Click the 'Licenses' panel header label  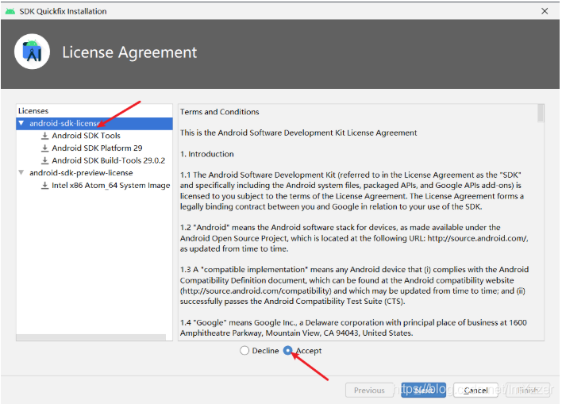coord(33,111)
